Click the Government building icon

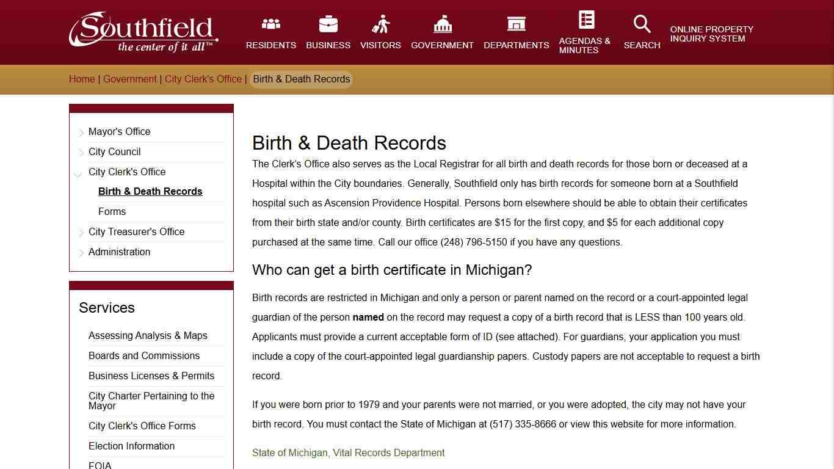click(x=441, y=23)
